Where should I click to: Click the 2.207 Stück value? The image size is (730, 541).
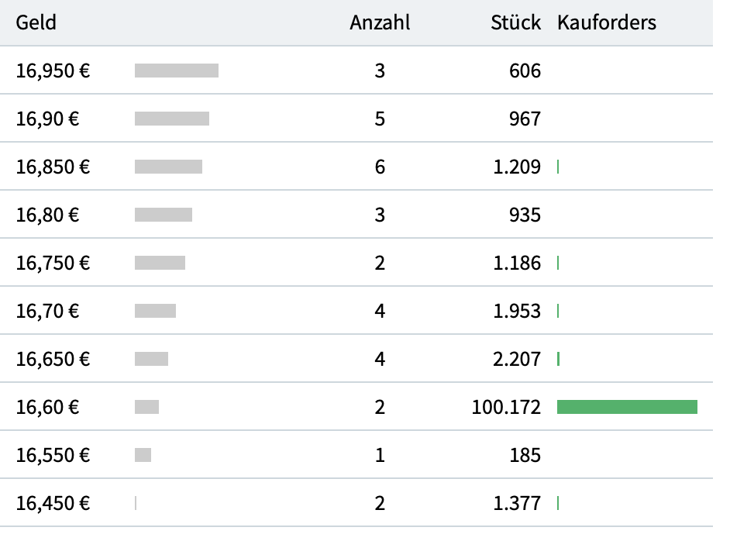(517, 360)
